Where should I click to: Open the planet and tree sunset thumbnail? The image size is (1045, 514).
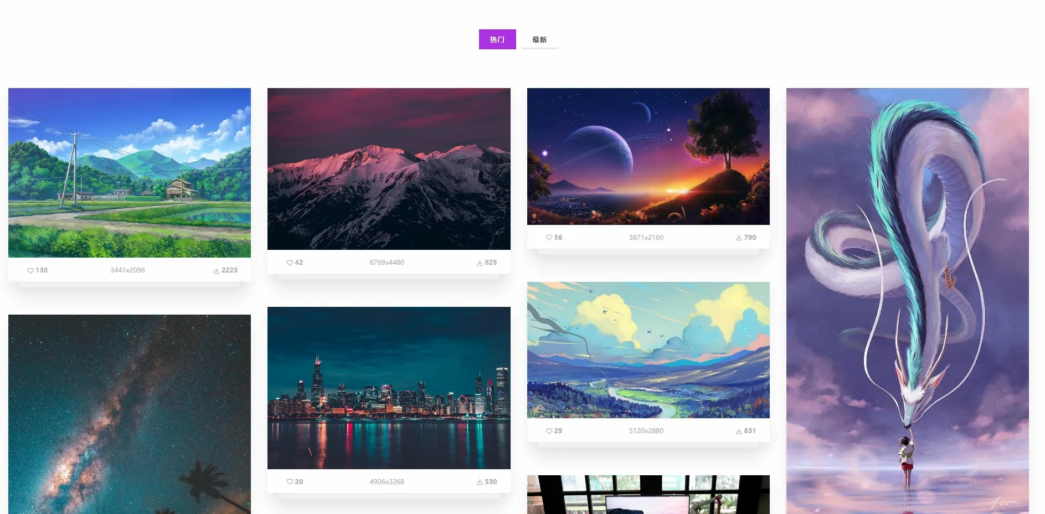point(648,156)
